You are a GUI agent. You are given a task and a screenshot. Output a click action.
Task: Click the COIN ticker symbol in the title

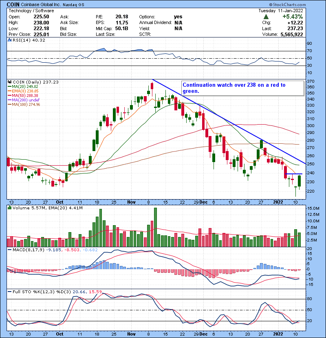point(13,4)
